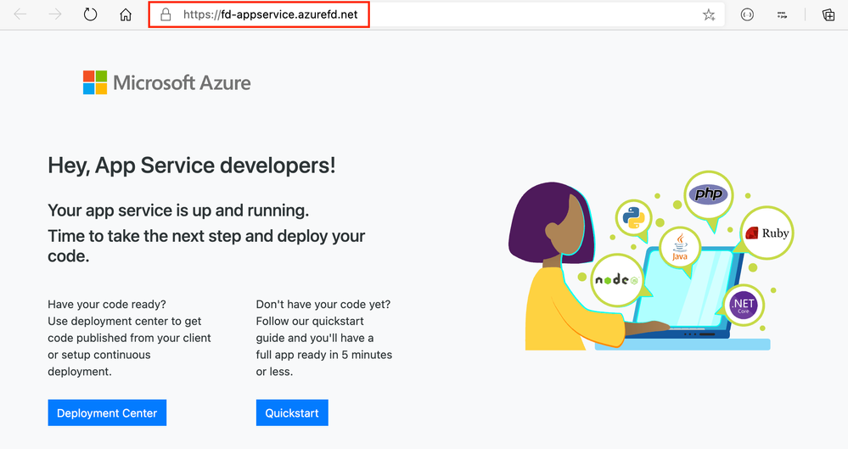Add page to favorites star icon
Viewport: 848px width, 449px height.
coord(709,15)
